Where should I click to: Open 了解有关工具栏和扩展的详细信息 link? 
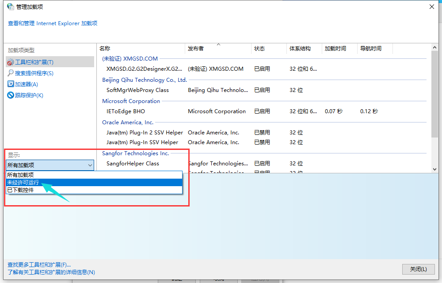click(51, 272)
